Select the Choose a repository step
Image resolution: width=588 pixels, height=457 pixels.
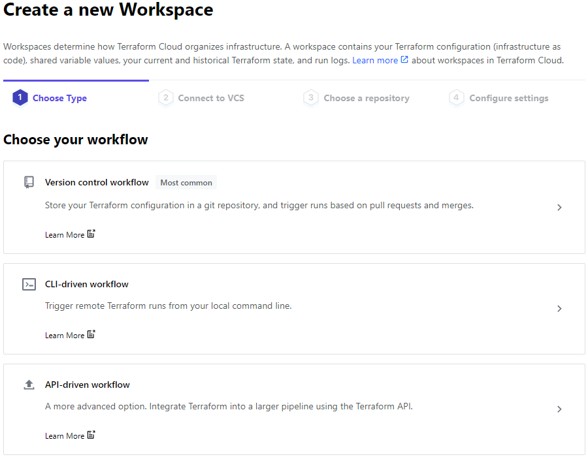click(x=367, y=98)
